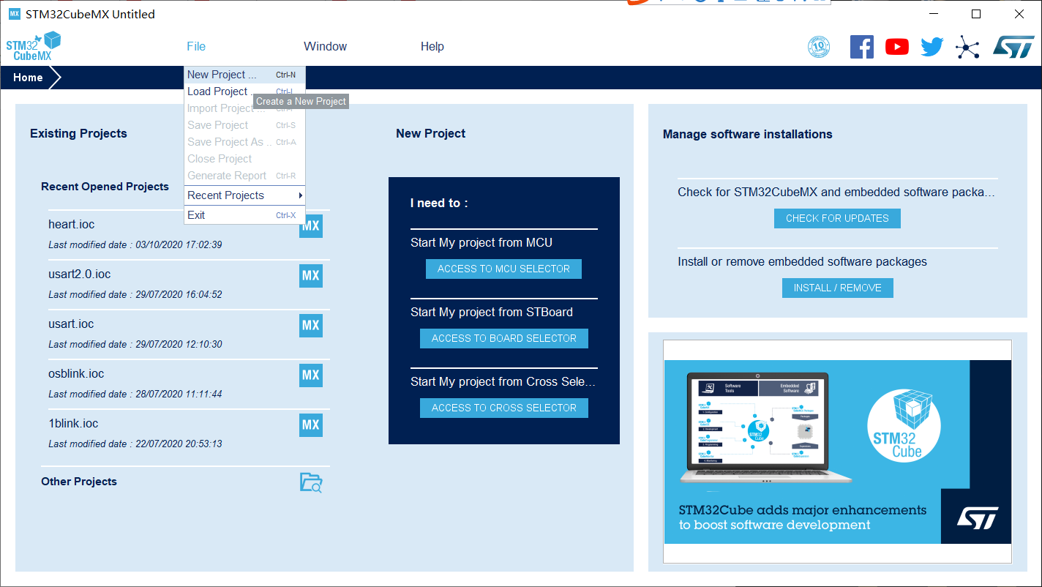
Task: Open usart.ioc via its MX icon
Action: [311, 326]
